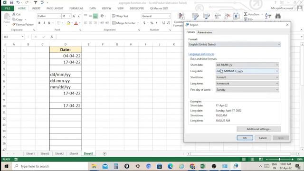Screen dimensions: 304x171
Task: Expand Name Box dropdown
Action: (x=22, y=37)
